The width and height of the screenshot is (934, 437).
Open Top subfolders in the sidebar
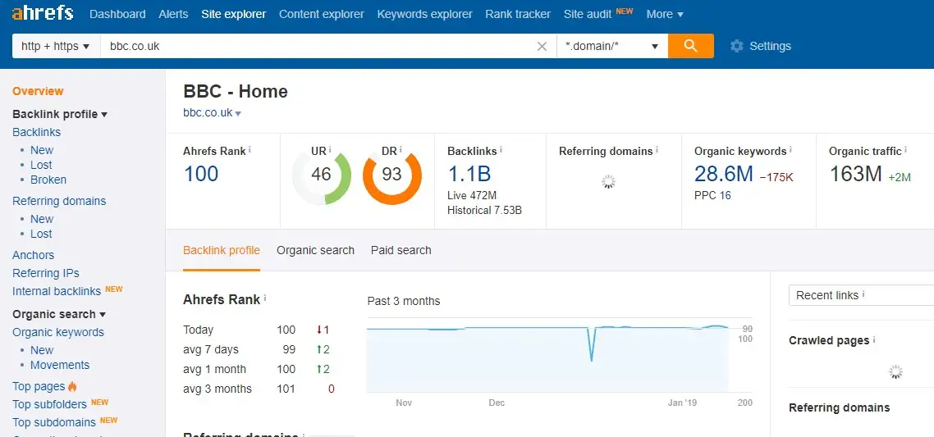point(49,404)
